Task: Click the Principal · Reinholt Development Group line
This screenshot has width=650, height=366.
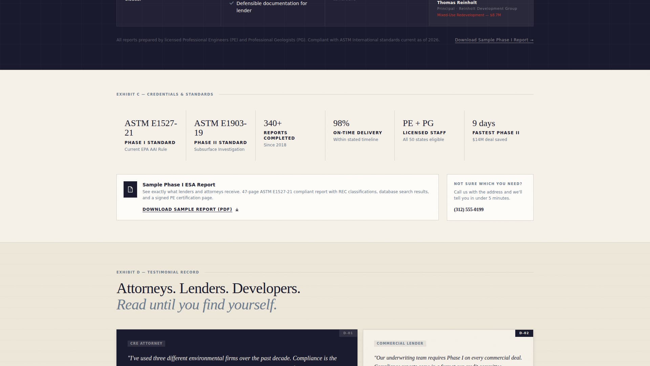Action: tap(477, 8)
